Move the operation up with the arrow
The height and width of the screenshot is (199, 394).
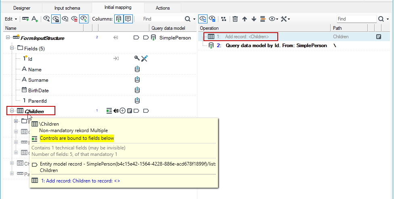coord(245,19)
